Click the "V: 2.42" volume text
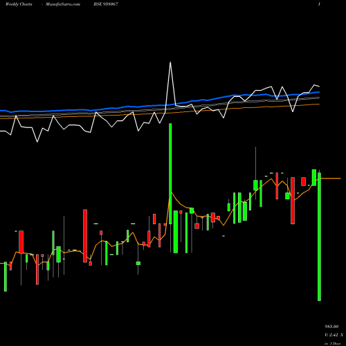Viewport: 346px width, 346px height. (x=331, y=335)
